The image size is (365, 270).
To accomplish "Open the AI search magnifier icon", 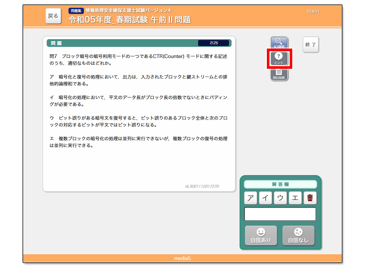I will pos(279,43).
